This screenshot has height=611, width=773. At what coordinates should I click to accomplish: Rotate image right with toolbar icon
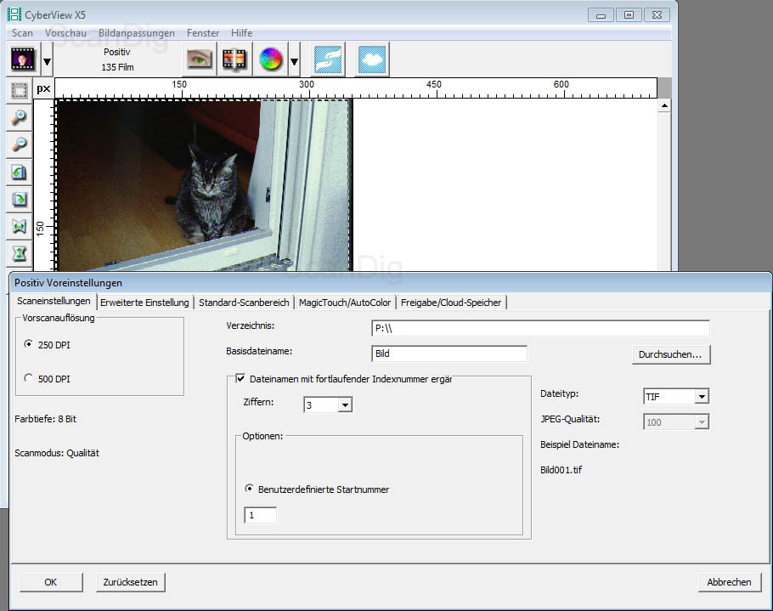(x=20, y=199)
